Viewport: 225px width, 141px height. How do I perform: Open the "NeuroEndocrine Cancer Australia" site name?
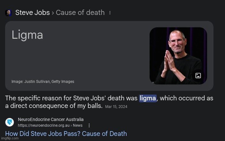tap(50, 119)
